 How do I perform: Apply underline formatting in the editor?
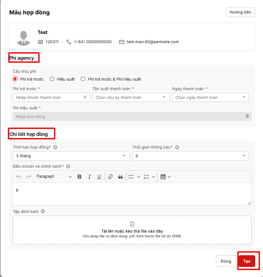(99, 177)
